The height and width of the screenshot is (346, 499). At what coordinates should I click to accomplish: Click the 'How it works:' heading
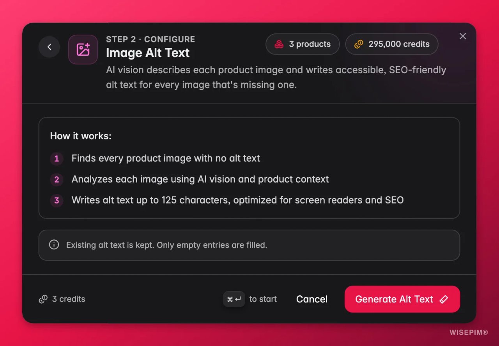click(81, 136)
